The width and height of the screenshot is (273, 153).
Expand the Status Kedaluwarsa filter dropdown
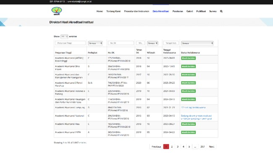pos(197,43)
